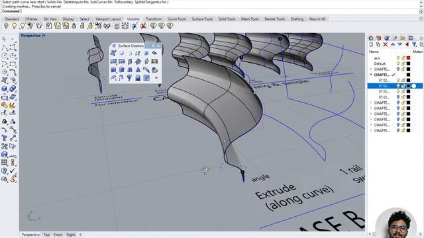Screen dimensions: 424x238
Task: Click white material circle of highlighted layer
Action: (x=413, y=86)
